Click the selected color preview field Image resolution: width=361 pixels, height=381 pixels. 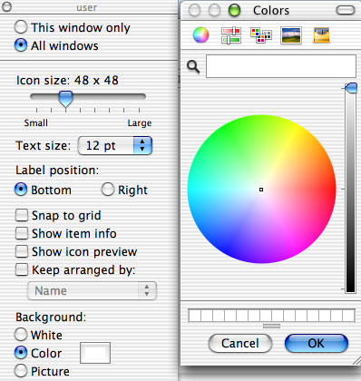tap(281, 66)
